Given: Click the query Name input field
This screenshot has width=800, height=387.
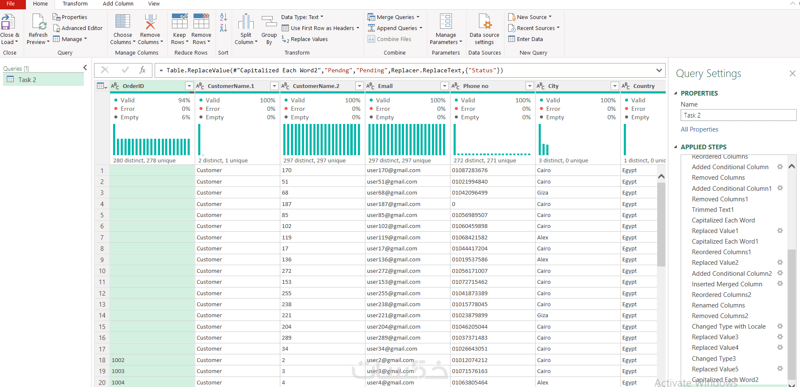Looking at the screenshot, I should click(738, 115).
